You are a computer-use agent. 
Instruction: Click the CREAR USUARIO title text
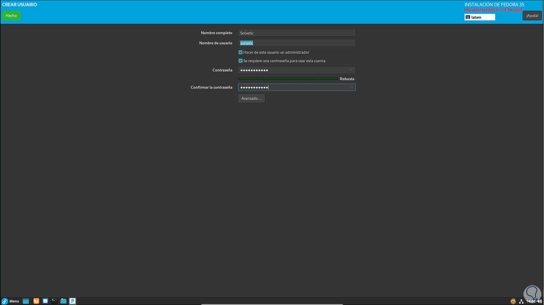20,5
